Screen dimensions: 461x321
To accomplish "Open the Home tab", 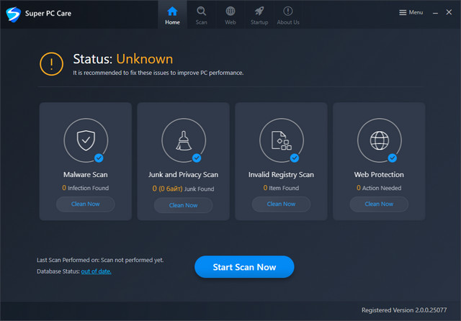I will [172, 14].
